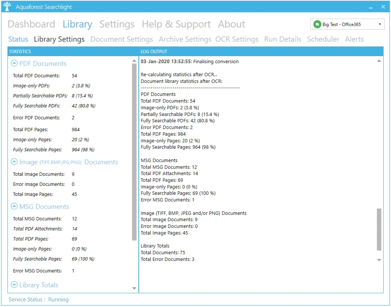This screenshot has height=307, width=391.
Task: Go to the About tab
Action: [x=231, y=25]
